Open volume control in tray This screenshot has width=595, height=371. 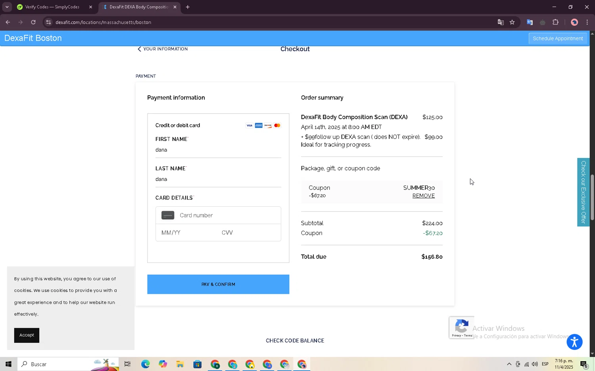[x=535, y=364]
